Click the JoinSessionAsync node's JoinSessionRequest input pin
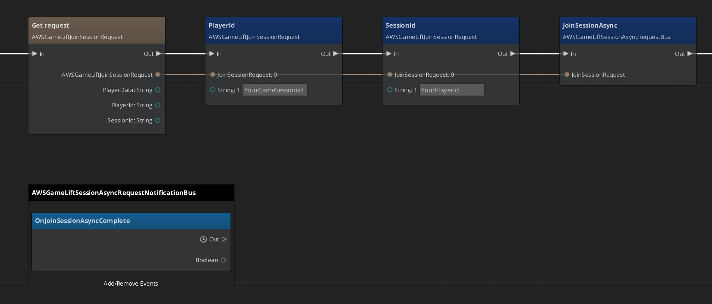Viewport: 712px width, 304px height. pos(567,75)
